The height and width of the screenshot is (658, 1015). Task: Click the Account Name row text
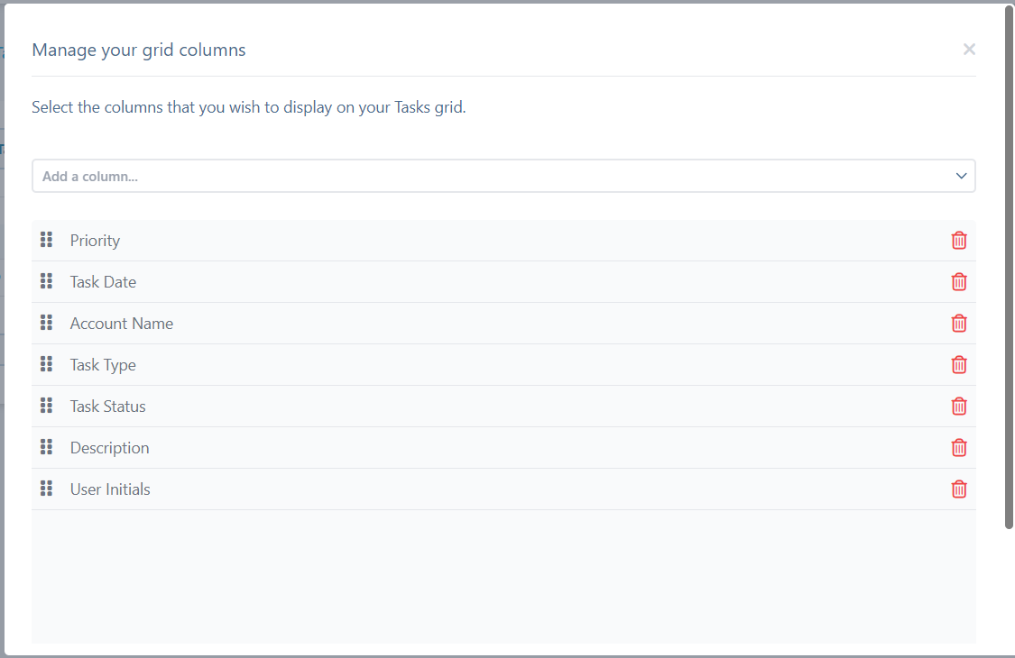pyautogui.click(x=122, y=324)
